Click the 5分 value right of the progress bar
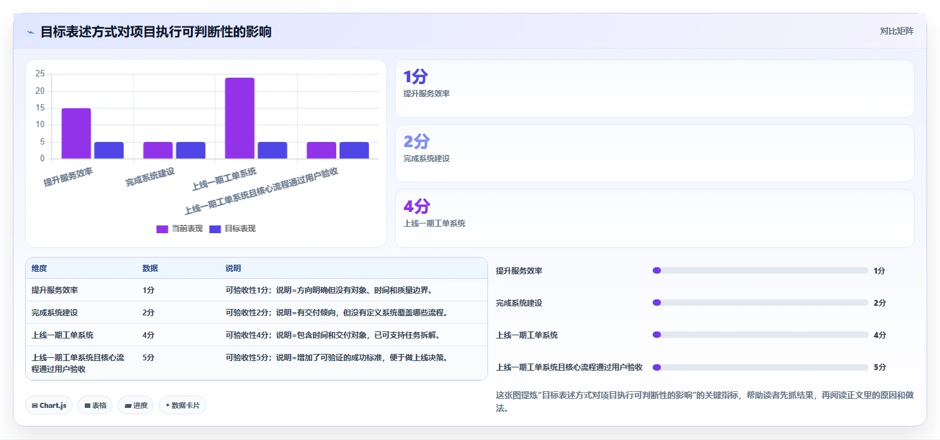This screenshot has height=440, width=940. [x=880, y=367]
